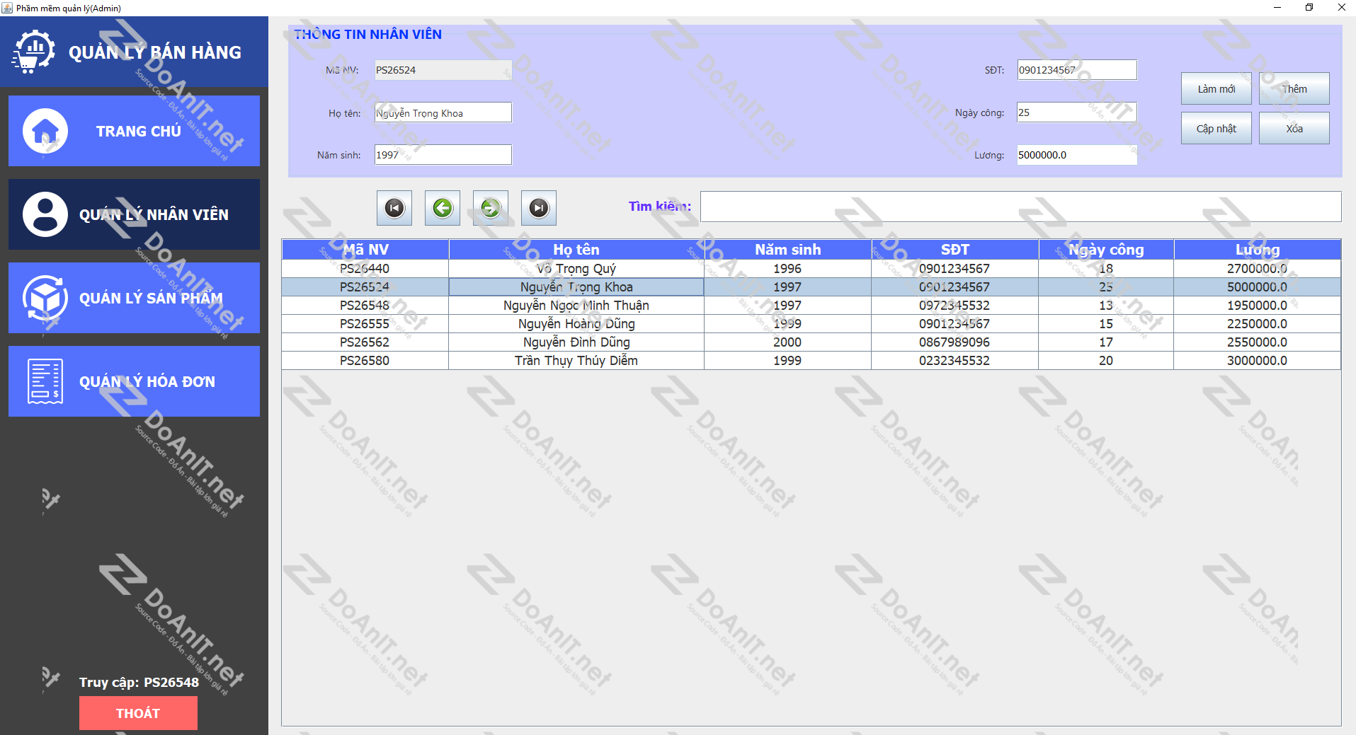Click the app icon in the title bar

(x=7, y=8)
